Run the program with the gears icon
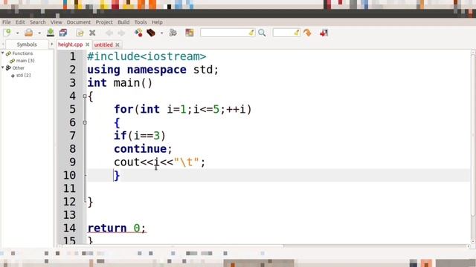 (173, 33)
